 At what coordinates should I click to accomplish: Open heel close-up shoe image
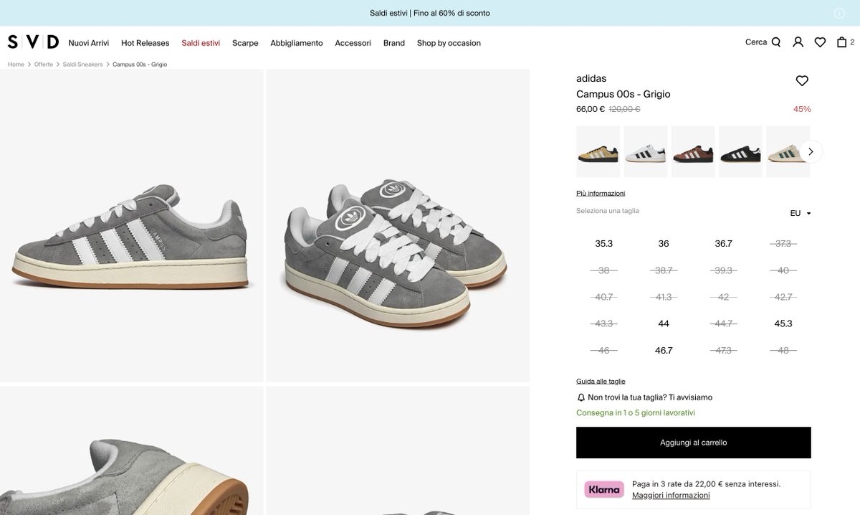[x=131, y=450]
